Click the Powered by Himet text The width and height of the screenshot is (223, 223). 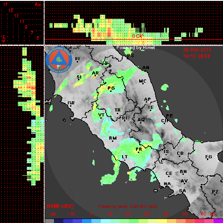[136, 48]
